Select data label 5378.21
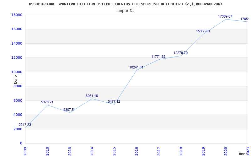Screen dimensions: 251x157 47,102
